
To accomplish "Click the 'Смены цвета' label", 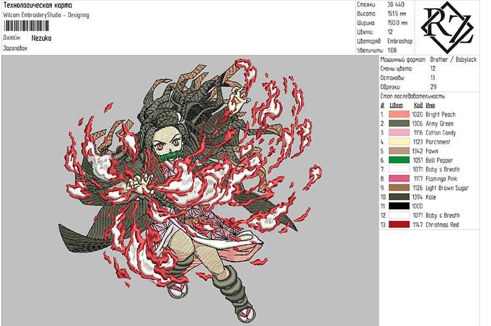I will 396,69.
